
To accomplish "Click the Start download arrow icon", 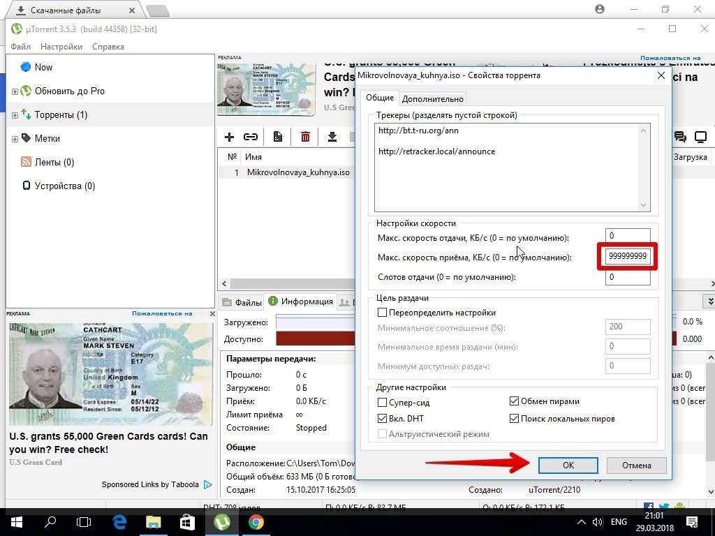I will (x=332, y=137).
